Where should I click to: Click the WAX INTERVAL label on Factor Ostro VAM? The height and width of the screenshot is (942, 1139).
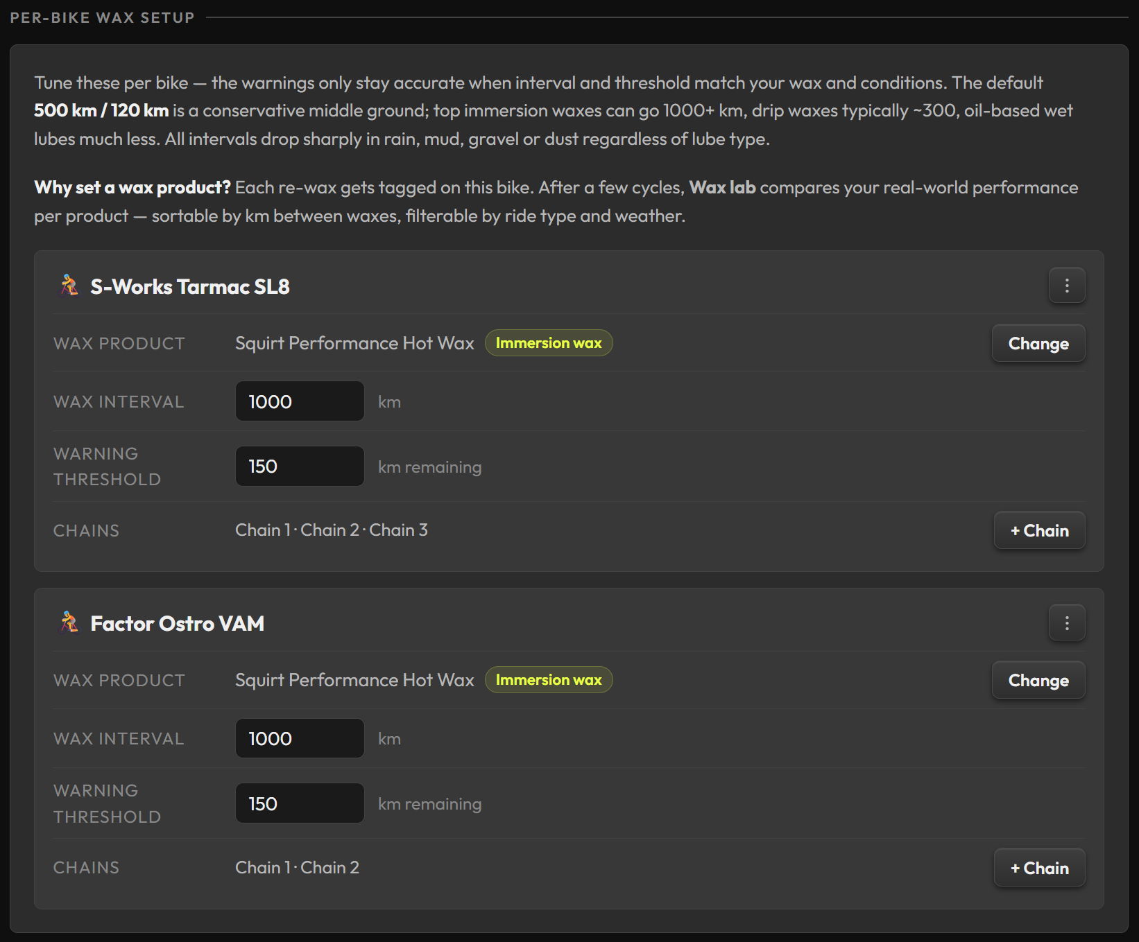[x=119, y=739]
